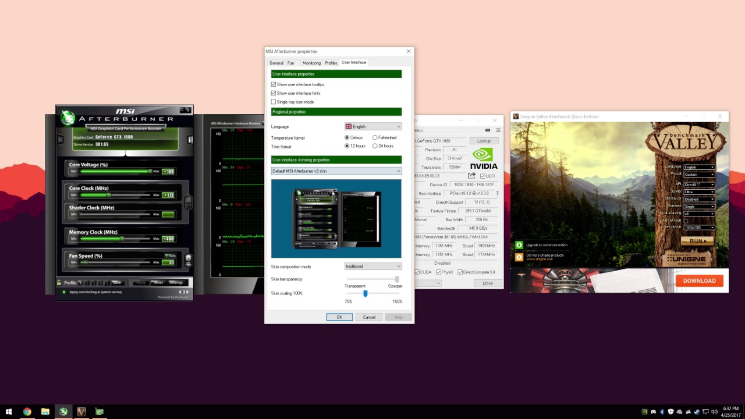Toggle Show user interface hints checkbox
This screenshot has height=419, width=745.
pos(274,93)
